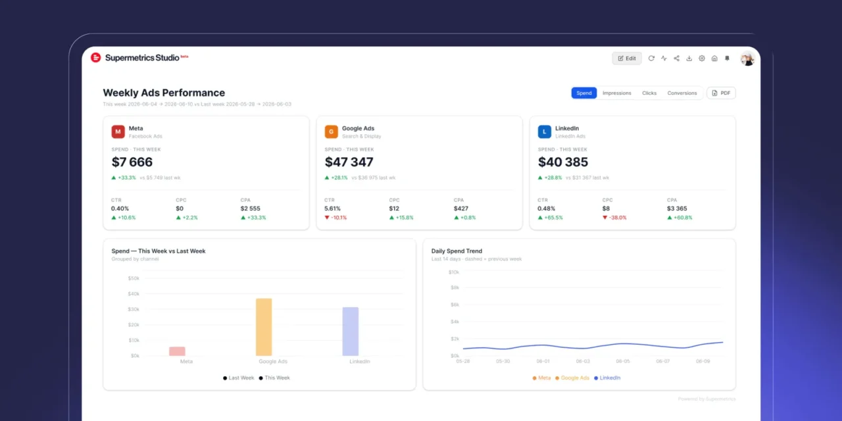Click the pin icon in the header
This screenshot has height=421, width=842.
pyautogui.click(x=727, y=58)
